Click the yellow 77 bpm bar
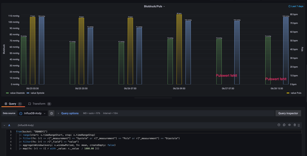 [x=32, y=50]
